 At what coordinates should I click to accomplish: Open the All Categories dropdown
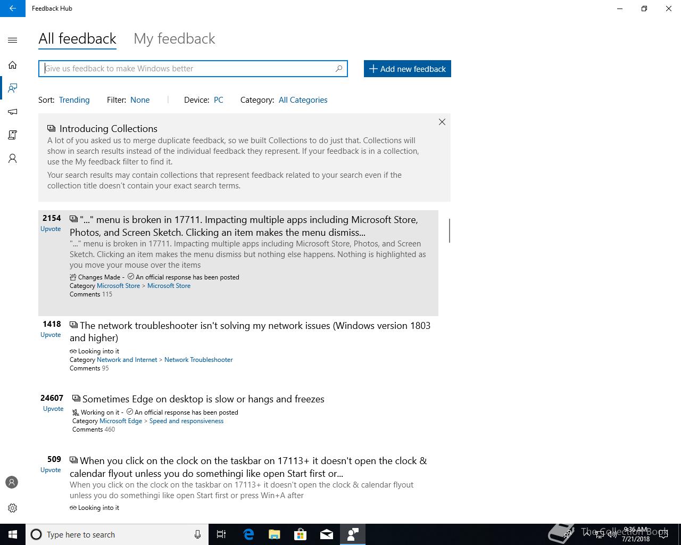pos(303,100)
